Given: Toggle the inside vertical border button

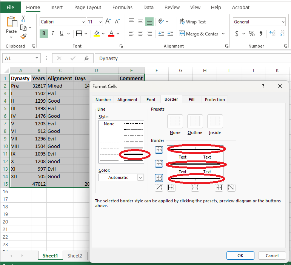Looking at the screenshot, I should [x=195, y=188].
